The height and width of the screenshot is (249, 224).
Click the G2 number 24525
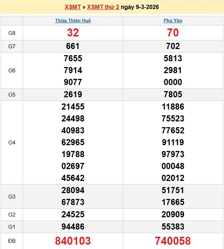click(73, 215)
